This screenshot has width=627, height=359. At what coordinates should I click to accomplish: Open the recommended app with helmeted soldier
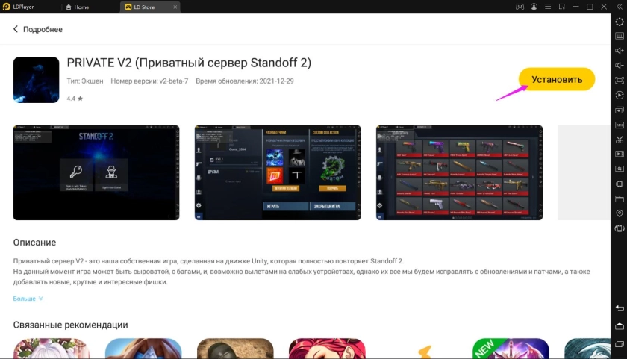pyautogui.click(x=235, y=349)
